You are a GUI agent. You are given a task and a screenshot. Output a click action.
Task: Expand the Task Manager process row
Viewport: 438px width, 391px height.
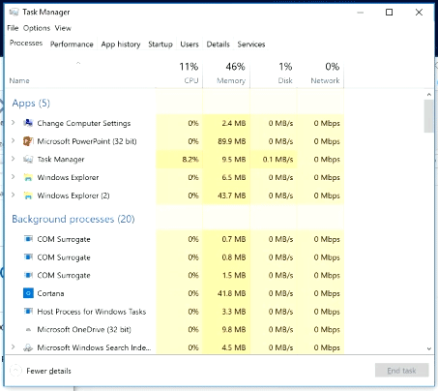tap(13, 159)
